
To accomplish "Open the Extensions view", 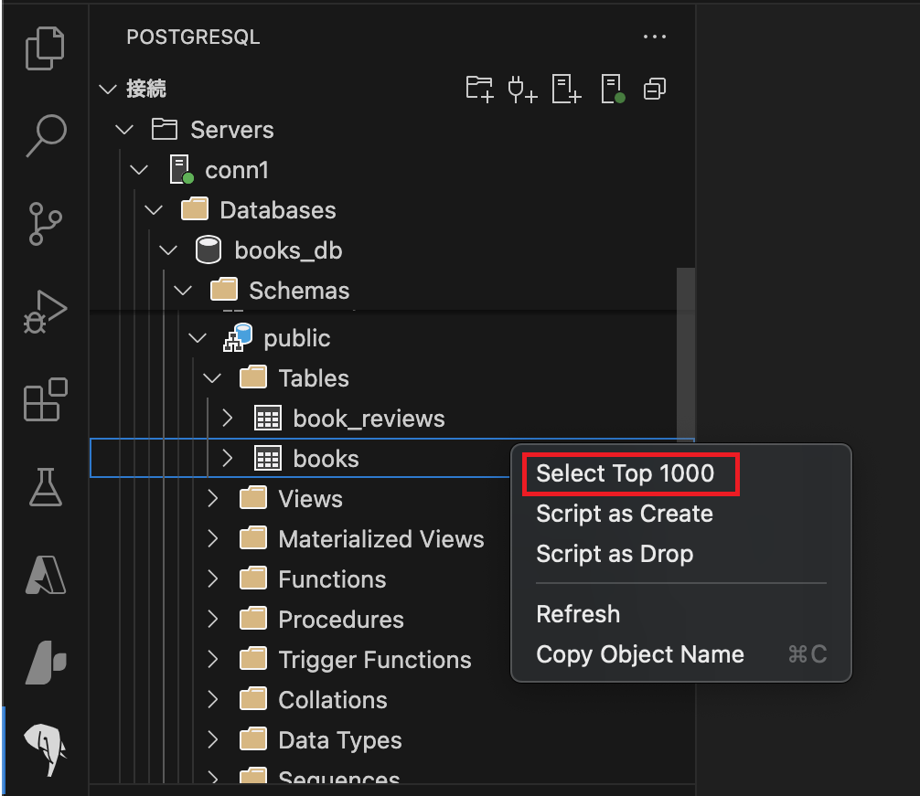I will (45, 399).
